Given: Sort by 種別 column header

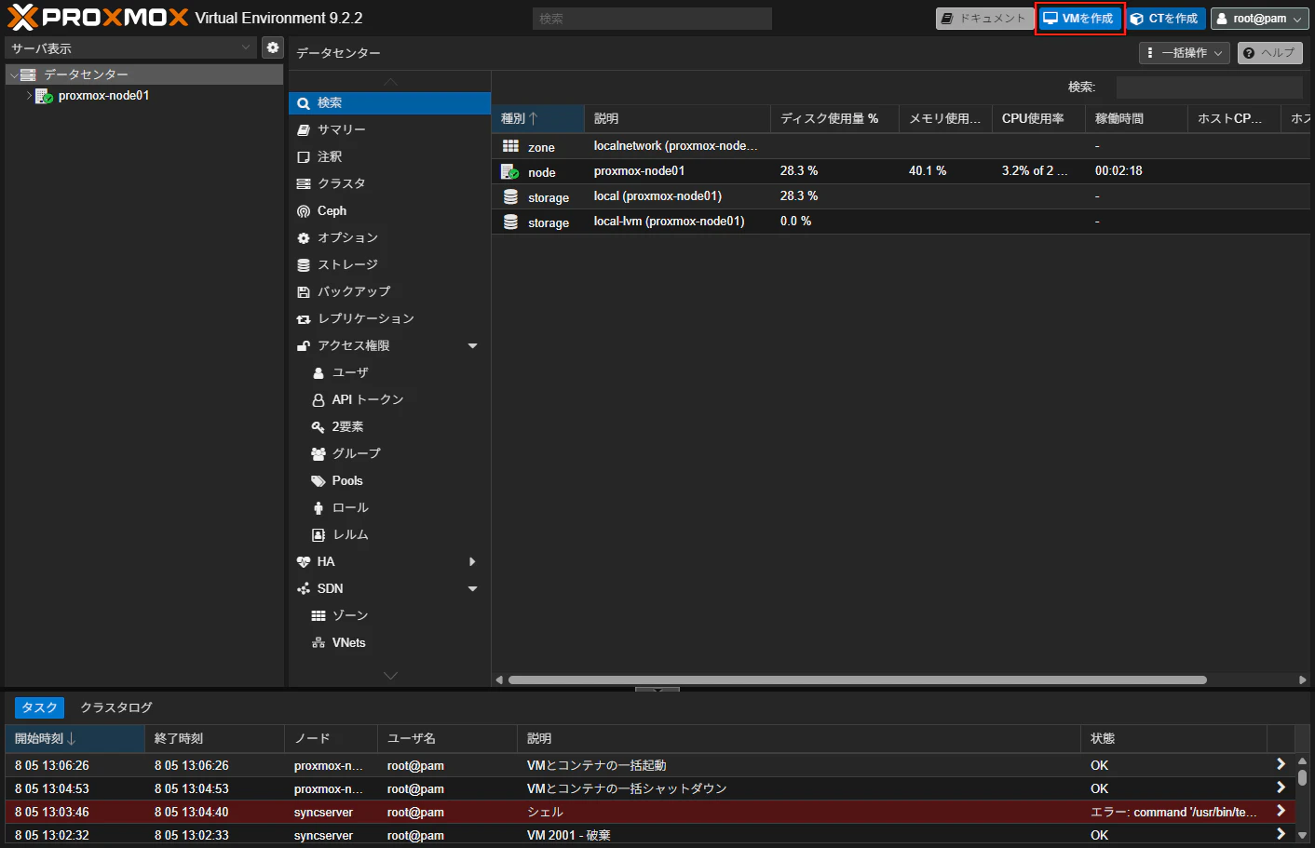Looking at the screenshot, I should 537,118.
